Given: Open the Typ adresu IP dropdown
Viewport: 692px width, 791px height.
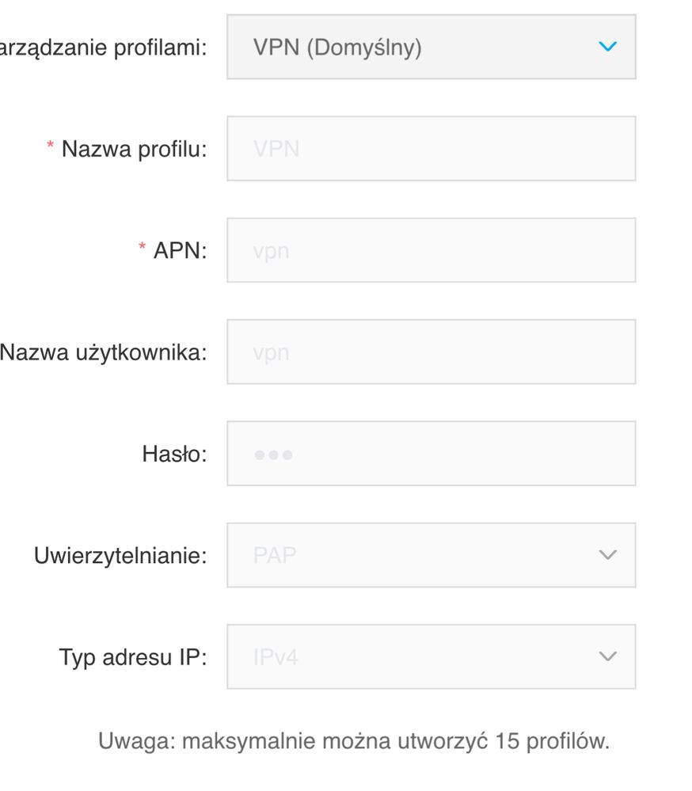Looking at the screenshot, I should 430,656.
